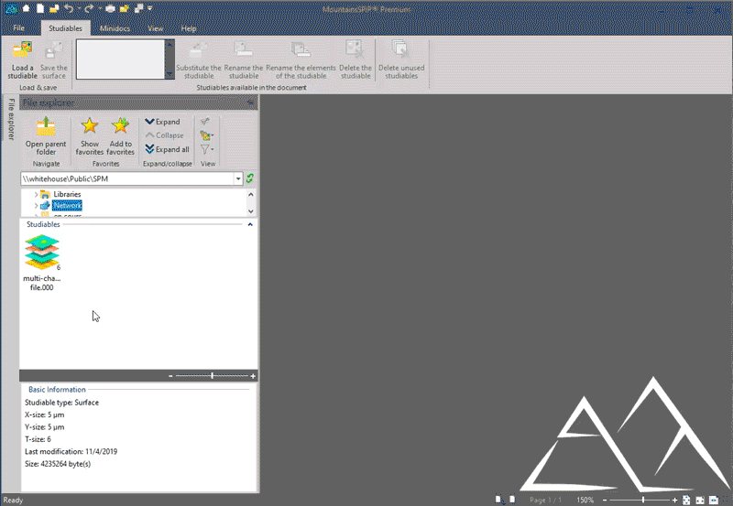Expand the Network tree node
This screenshot has width=733, height=506.
pyautogui.click(x=36, y=205)
